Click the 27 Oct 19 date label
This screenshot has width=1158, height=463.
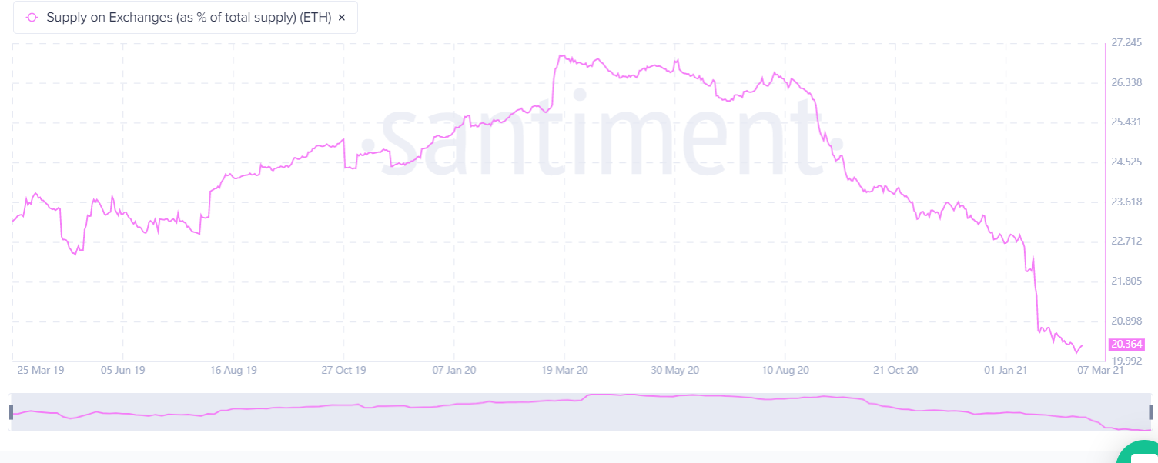(343, 370)
